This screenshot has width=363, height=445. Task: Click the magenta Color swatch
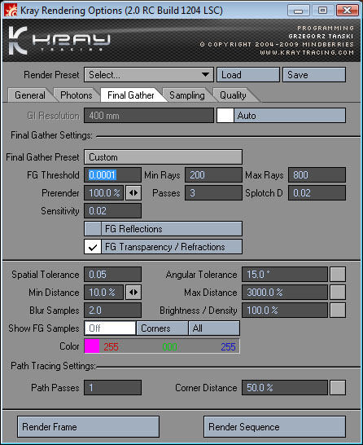click(x=92, y=346)
